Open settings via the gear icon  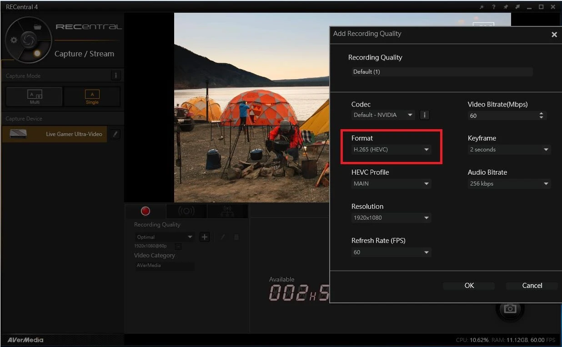14,40
